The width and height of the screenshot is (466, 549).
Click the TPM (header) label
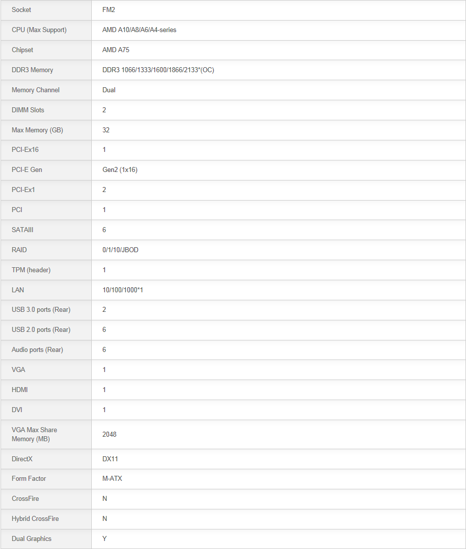[x=31, y=270]
